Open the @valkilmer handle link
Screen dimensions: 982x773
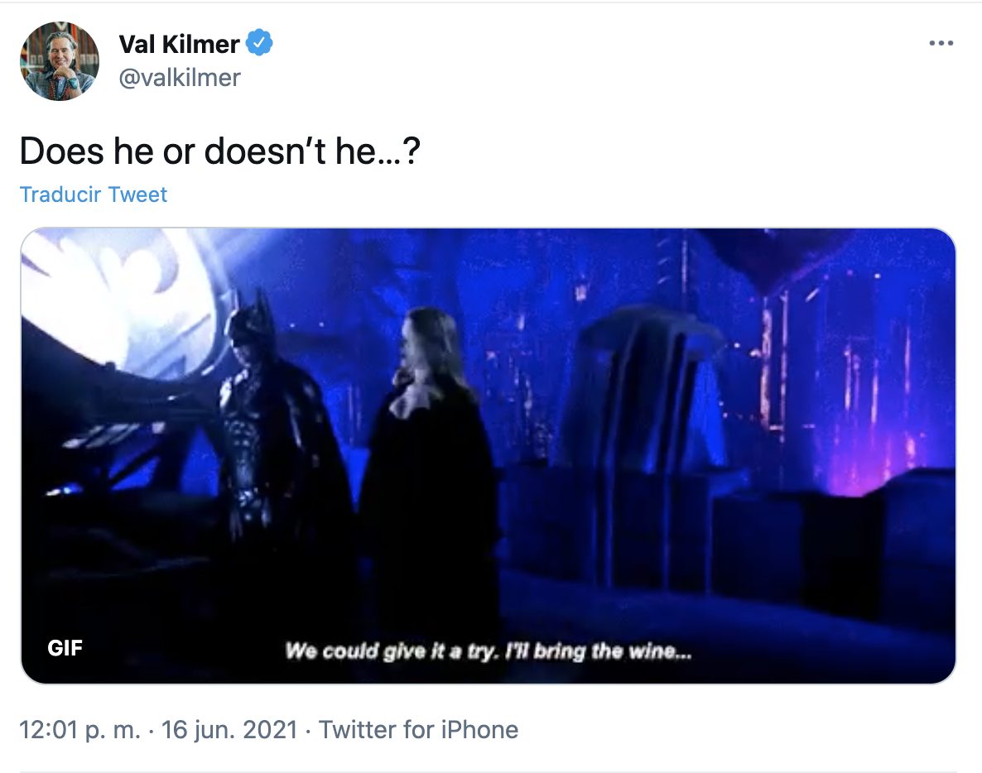tap(180, 78)
